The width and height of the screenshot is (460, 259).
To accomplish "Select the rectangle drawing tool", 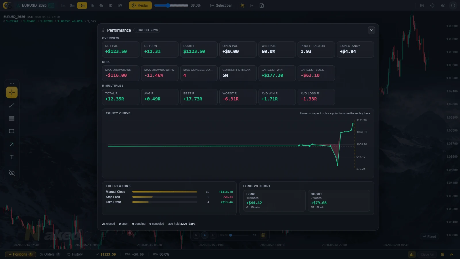I will tap(12, 131).
